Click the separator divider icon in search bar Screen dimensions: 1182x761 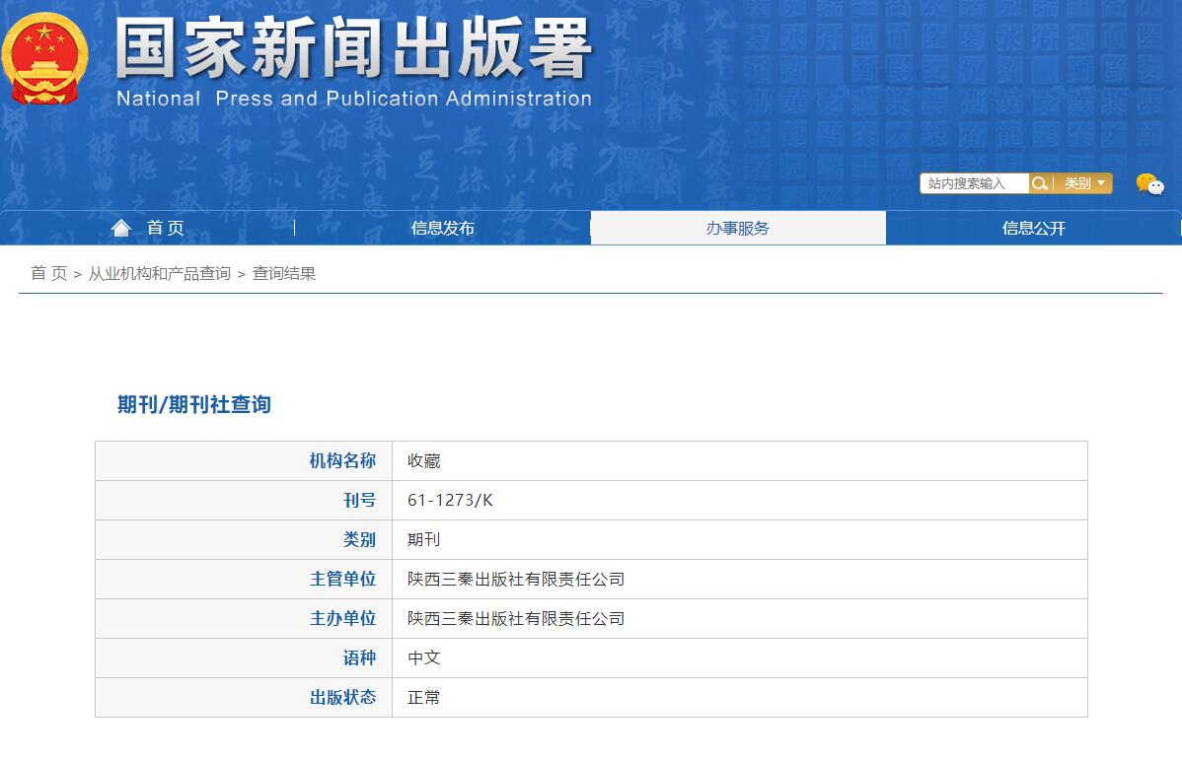coord(1055,183)
